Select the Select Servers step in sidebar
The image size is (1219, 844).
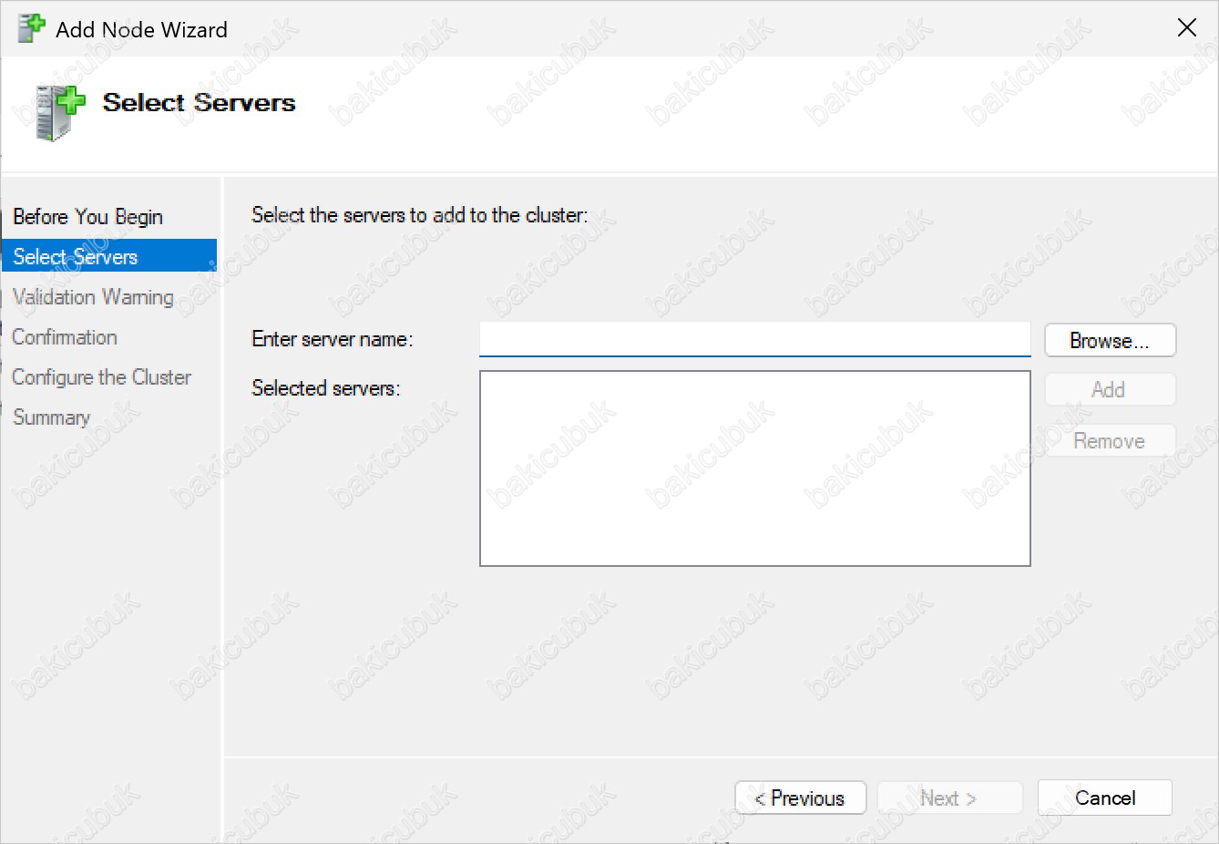pos(76,257)
